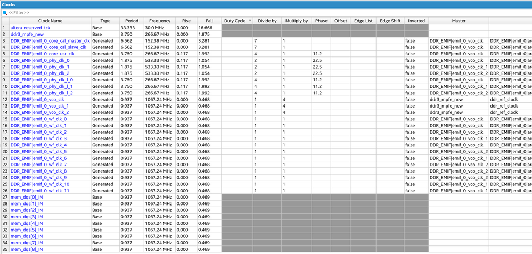Select mem_dqs[5]_IN clock row

[x=27, y=230]
